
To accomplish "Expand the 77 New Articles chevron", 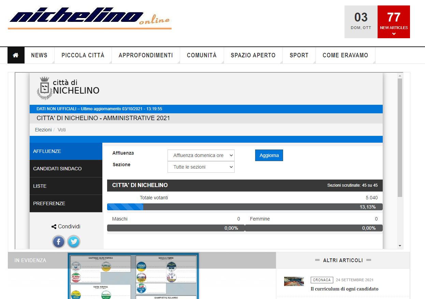I will (x=394, y=34).
